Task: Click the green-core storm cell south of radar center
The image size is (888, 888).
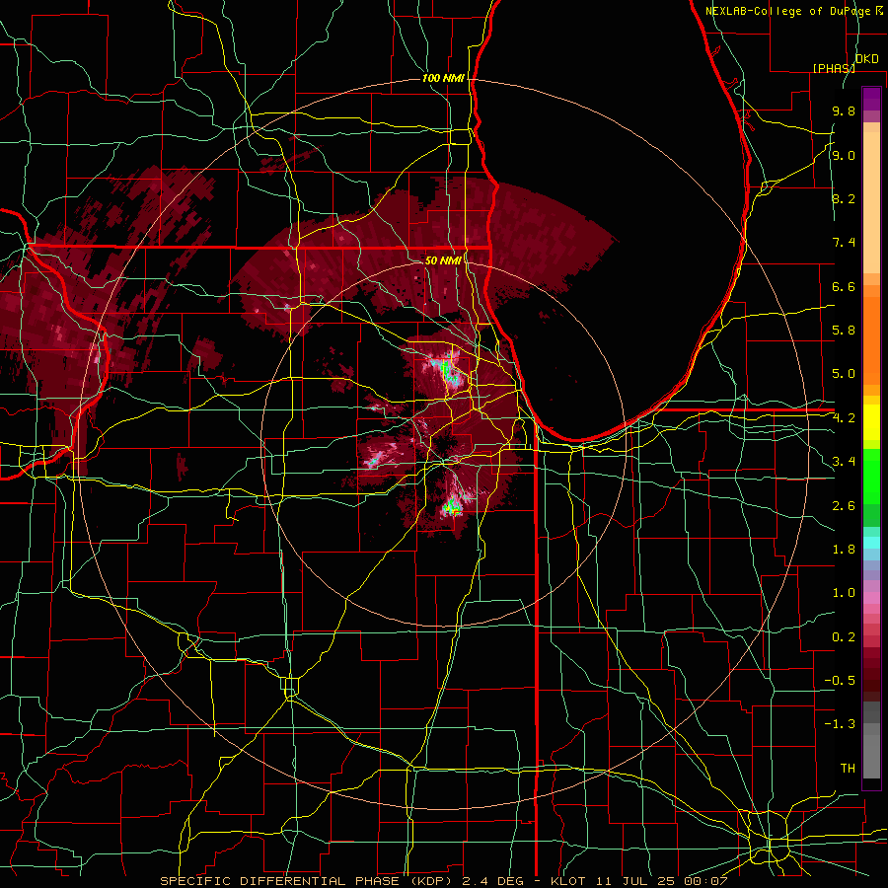Action: click(453, 504)
